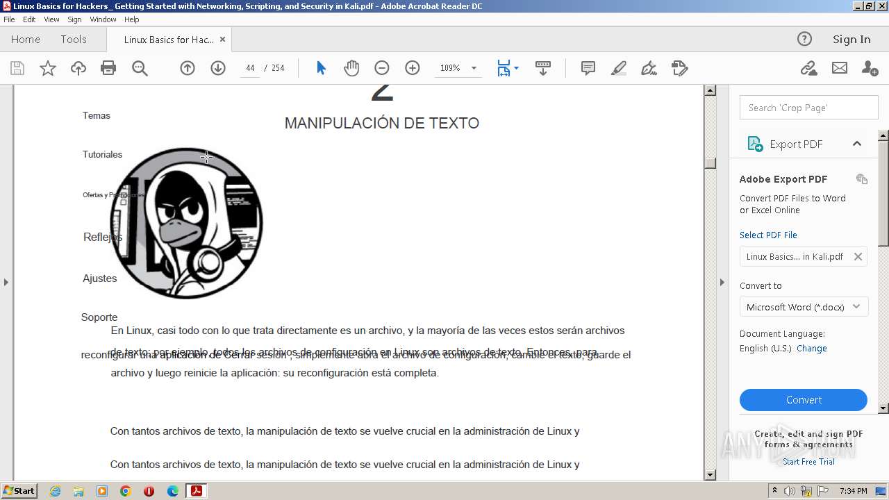Collapse the Export PDF section
The width and height of the screenshot is (889, 500).
[x=857, y=144]
